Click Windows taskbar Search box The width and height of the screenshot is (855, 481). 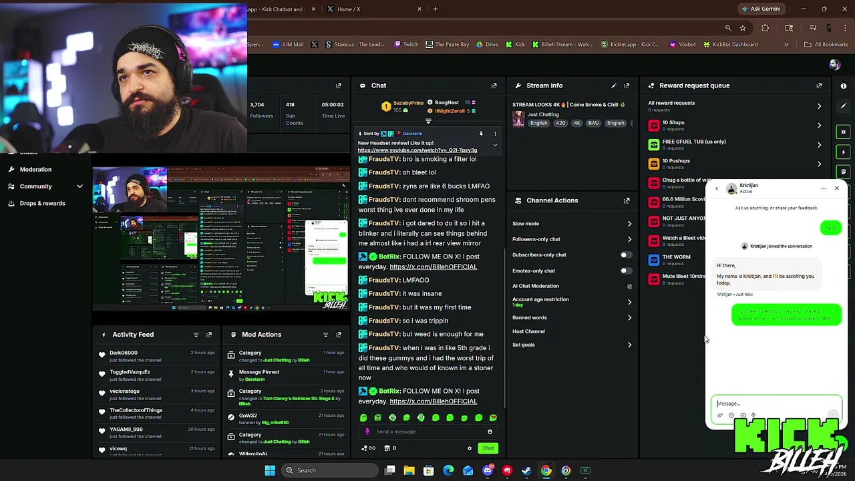(x=329, y=470)
